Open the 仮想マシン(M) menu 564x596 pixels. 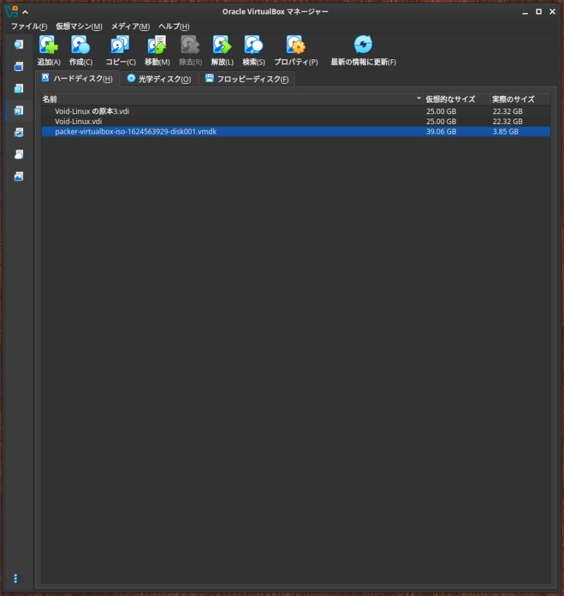click(79, 26)
